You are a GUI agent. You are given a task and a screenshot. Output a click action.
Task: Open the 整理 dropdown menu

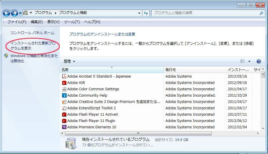[x=69, y=61]
